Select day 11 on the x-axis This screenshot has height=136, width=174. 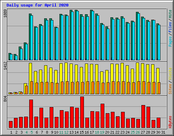(61, 132)
